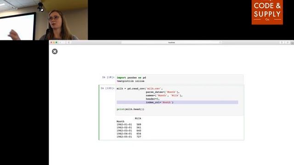Click the localhost address bar

pyautogui.click(x=171, y=43)
